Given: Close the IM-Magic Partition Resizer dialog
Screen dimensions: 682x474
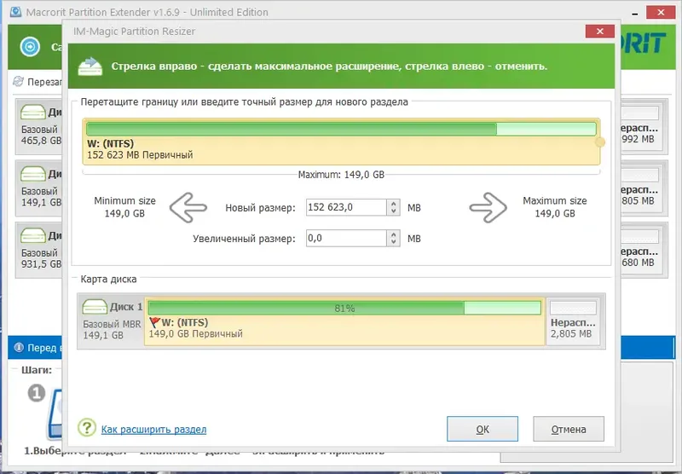Looking at the screenshot, I should pyautogui.click(x=600, y=32).
